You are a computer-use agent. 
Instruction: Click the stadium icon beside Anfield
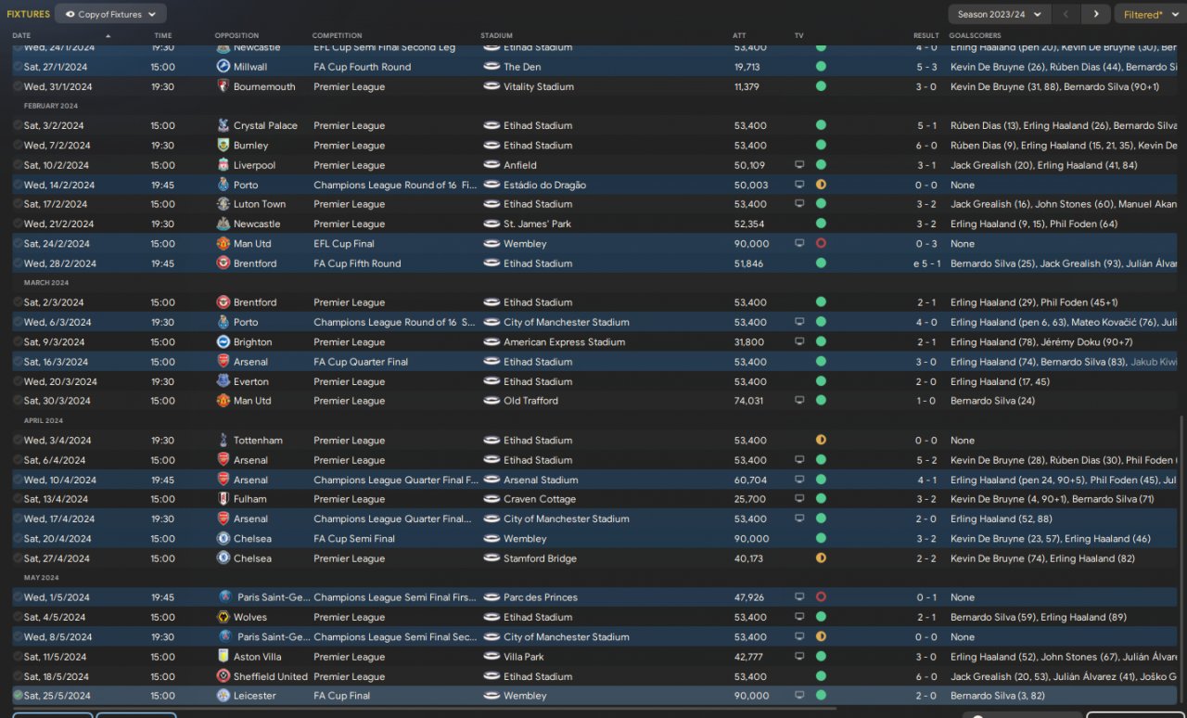(x=491, y=165)
